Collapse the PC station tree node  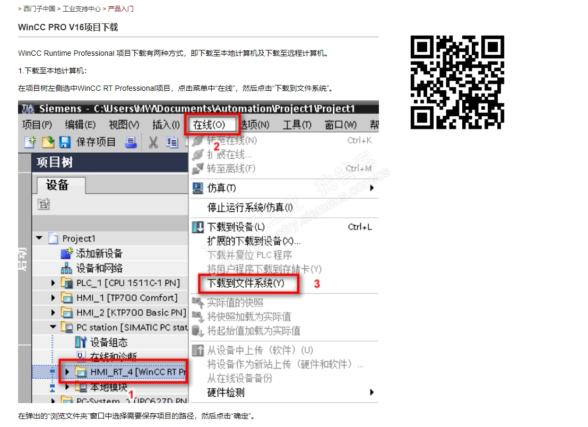[53, 327]
